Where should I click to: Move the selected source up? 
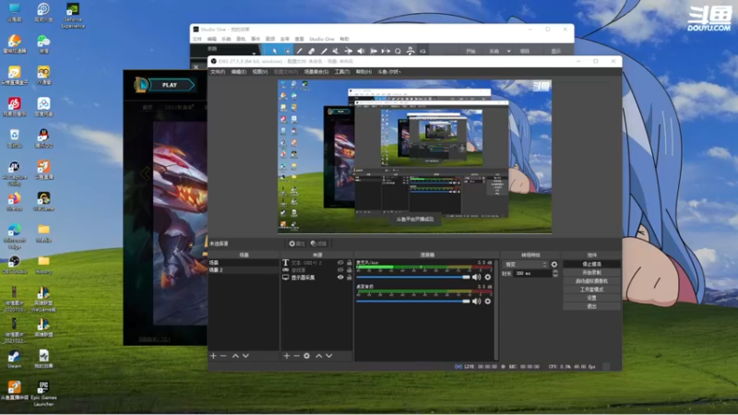(318, 356)
